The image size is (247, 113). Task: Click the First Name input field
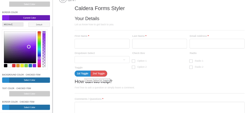pyautogui.click(x=102, y=44)
